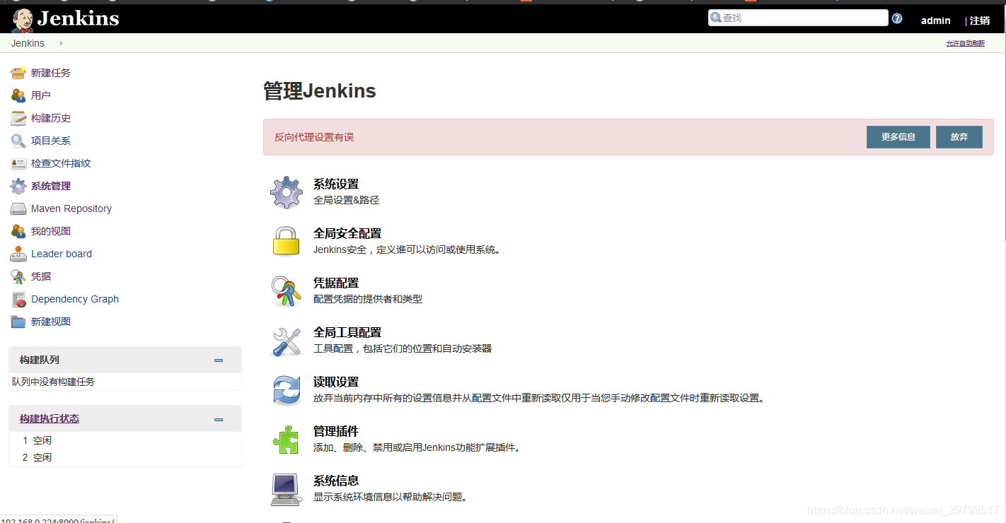
Task: Click the 凭据配置 keys icon
Action: 287,290
